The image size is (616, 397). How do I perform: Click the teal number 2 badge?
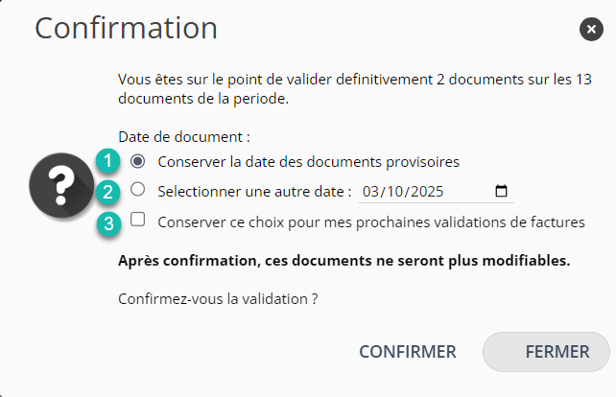click(x=109, y=191)
